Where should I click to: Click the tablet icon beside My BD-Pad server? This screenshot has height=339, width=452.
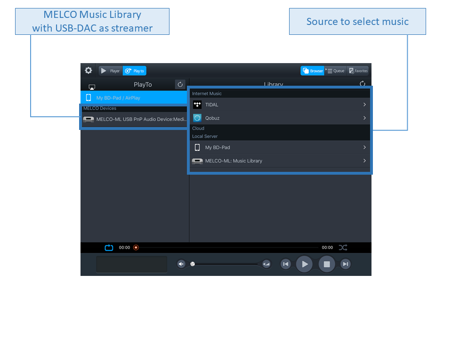(x=197, y=147)
